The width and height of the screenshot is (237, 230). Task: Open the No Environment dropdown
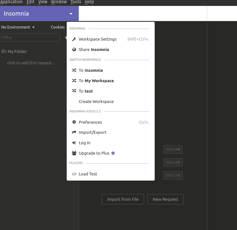tap(18, 27)
